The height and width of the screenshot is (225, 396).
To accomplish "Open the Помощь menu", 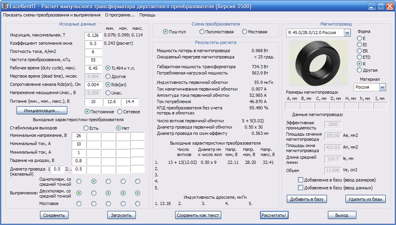I will click(x=147, y=15).
